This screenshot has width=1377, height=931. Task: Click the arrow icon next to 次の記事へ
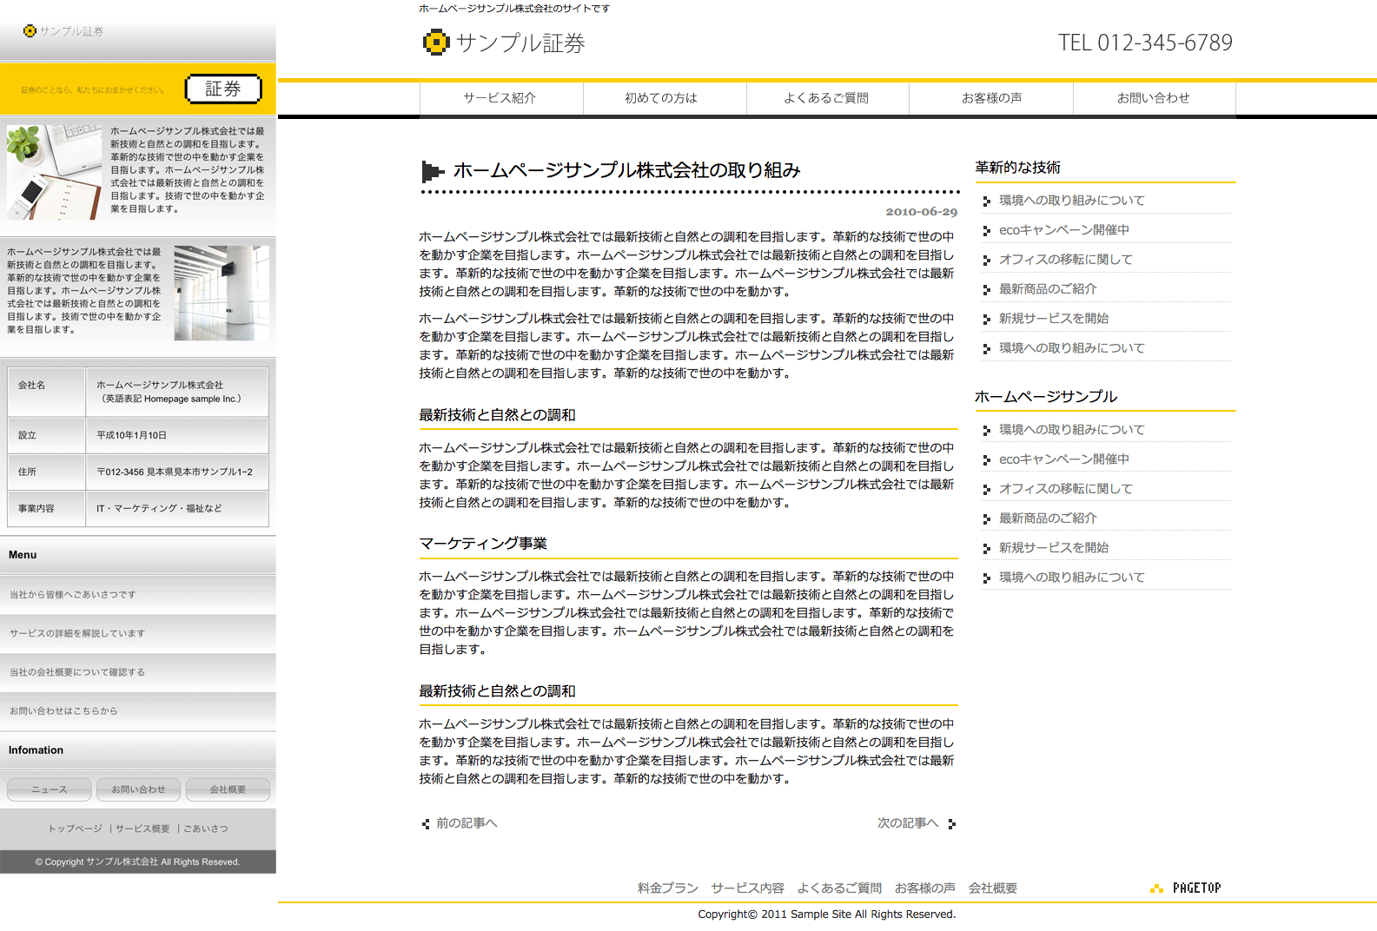(952, 824)
